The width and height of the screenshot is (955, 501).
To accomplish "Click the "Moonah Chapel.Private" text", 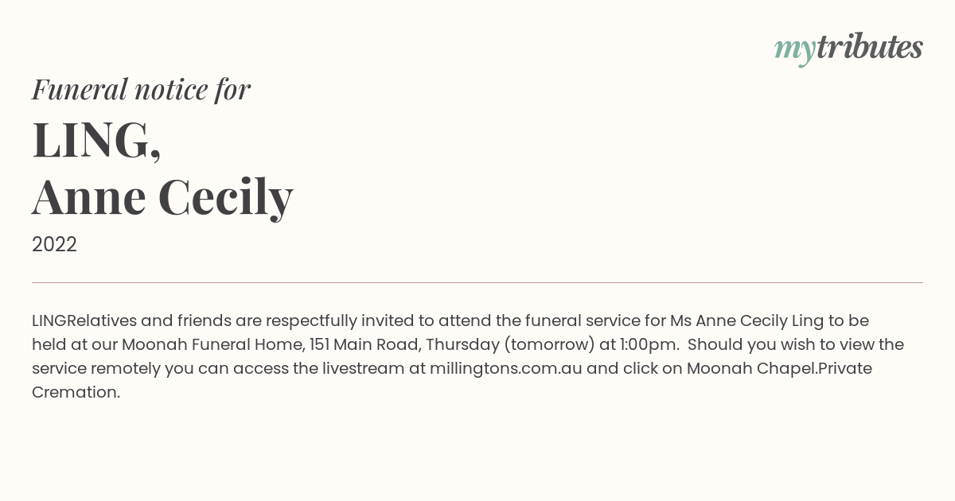I will tap(779, 368).
